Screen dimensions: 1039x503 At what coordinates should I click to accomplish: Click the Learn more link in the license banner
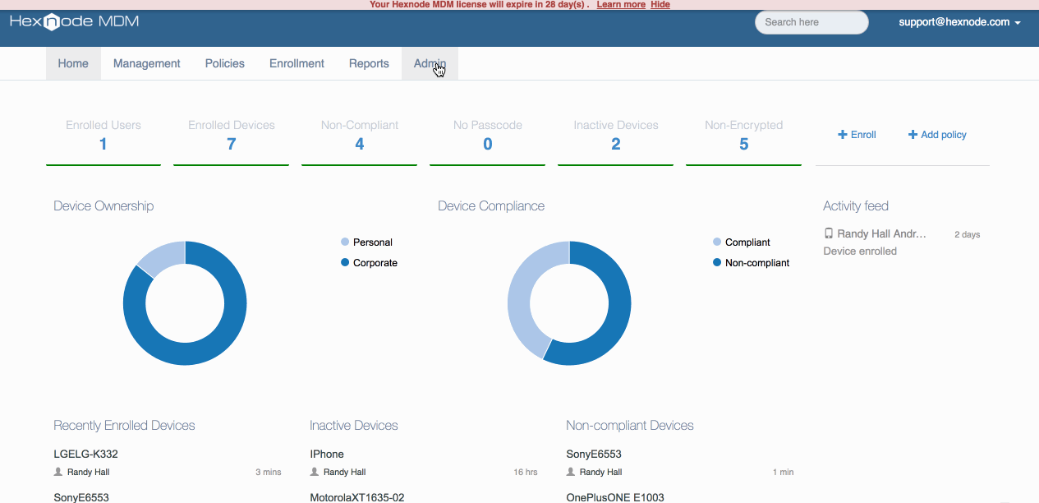[621, 4]
